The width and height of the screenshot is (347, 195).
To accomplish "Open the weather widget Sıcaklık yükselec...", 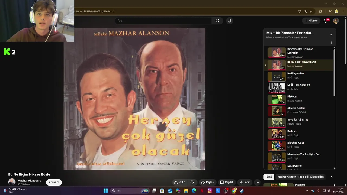I will tap(15, 191).
